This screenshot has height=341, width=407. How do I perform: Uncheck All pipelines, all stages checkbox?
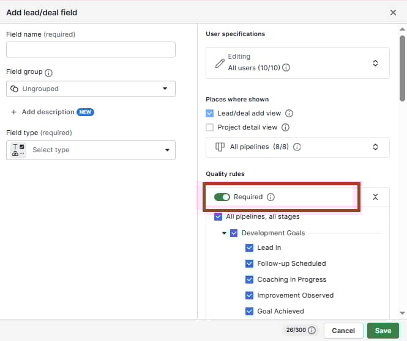click(218, 216)
